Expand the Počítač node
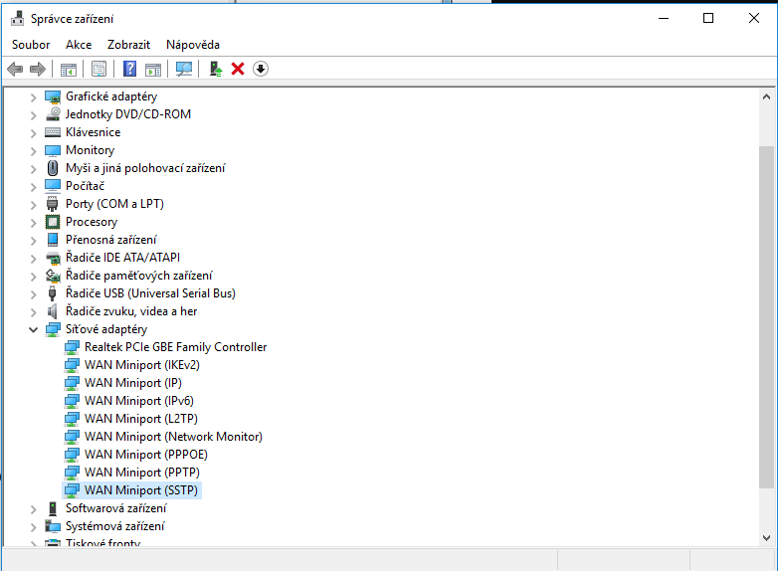Screen dimensions: 778x571 pos(33,187)
